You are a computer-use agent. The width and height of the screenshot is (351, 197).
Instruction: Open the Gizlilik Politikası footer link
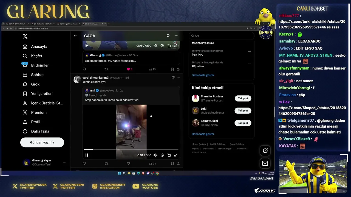click(x=218, y=144)
